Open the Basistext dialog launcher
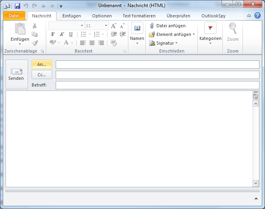 (124, 51)
